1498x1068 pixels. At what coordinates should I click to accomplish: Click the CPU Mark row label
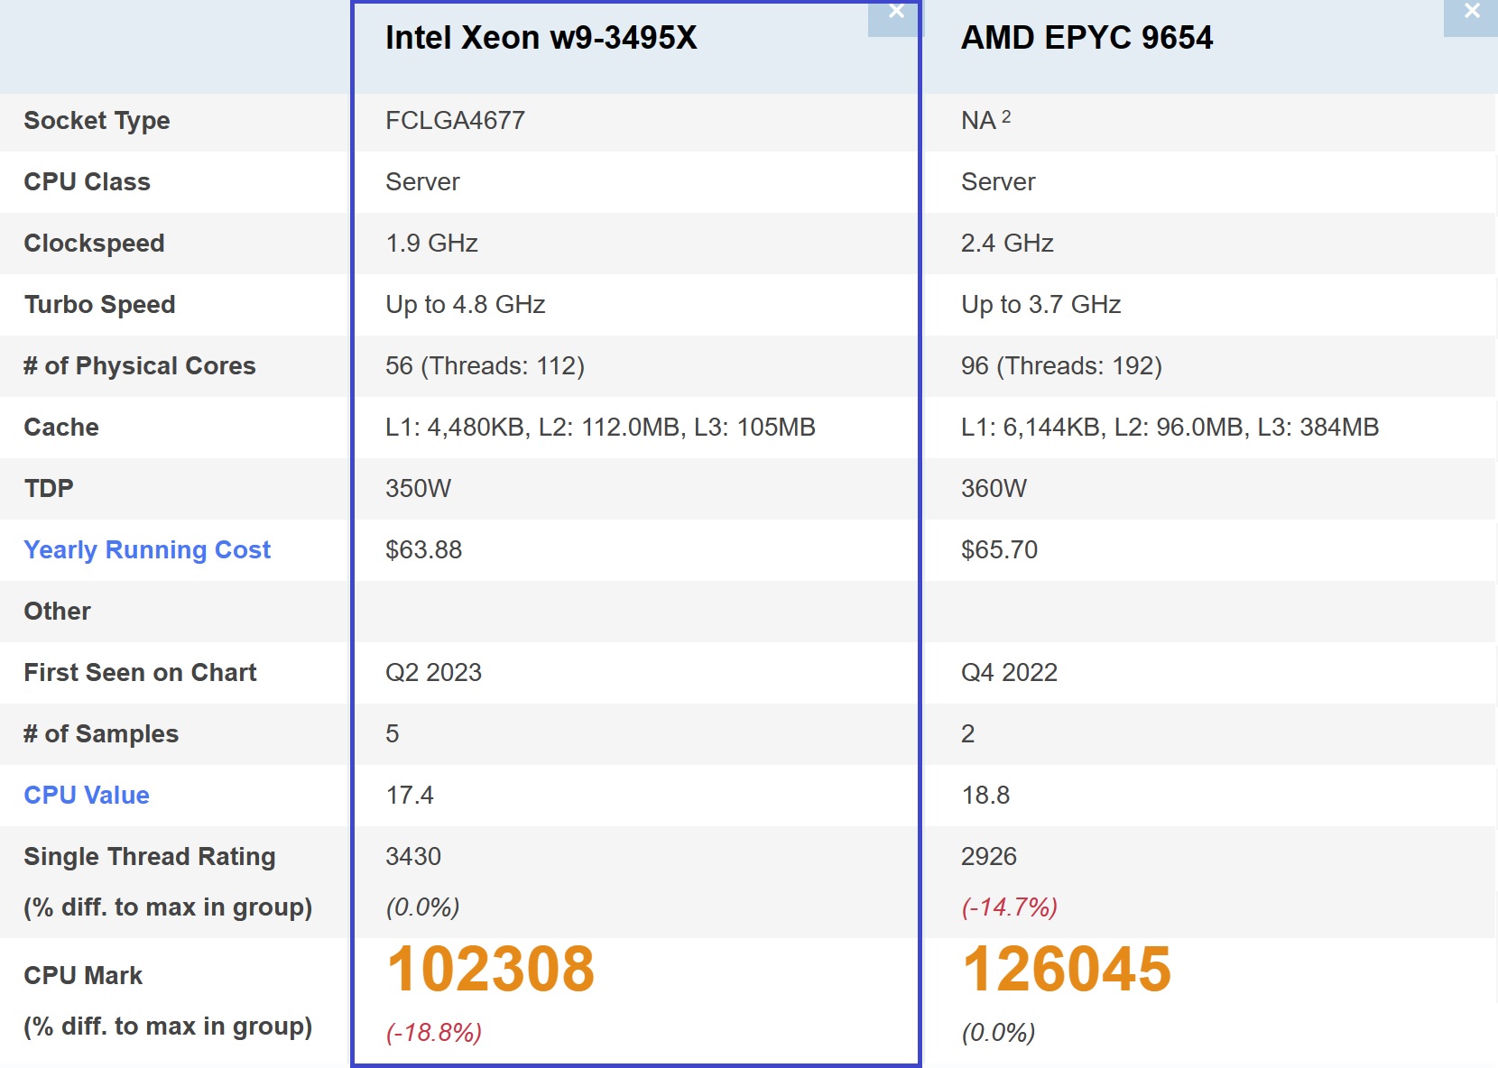83,975
